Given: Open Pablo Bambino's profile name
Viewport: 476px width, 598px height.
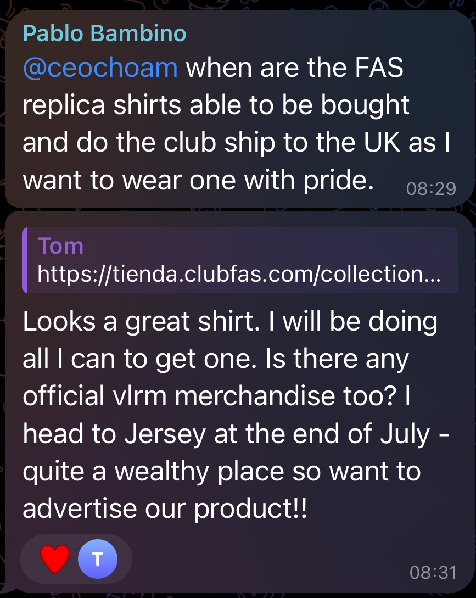Looking at the screenshot, I should pyautogui.click(x=104, y=33).
